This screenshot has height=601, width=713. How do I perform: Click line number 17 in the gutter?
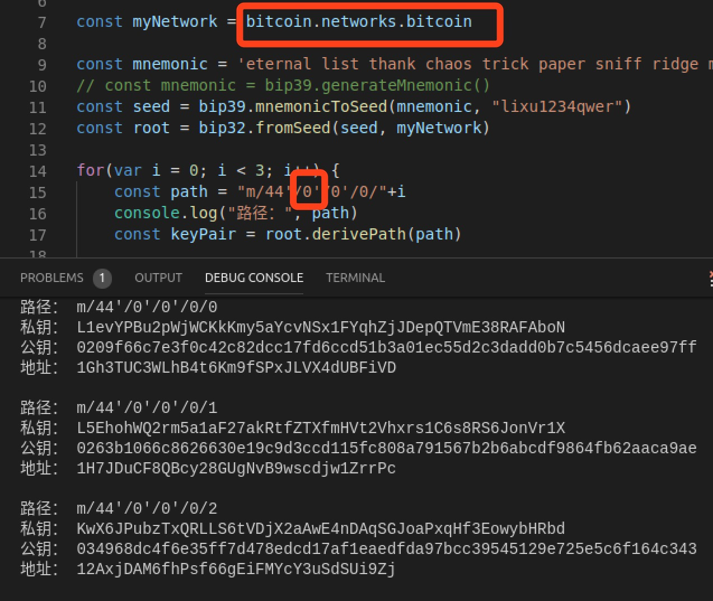click(37, 235)
